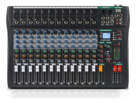Viewport: 136px width, 103px height.
Task: Move the channel 7 white fader
Action: 58,69
